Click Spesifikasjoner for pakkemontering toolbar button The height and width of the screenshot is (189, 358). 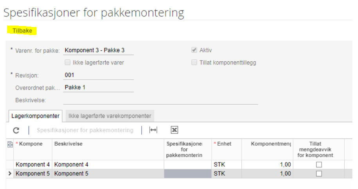85,130
